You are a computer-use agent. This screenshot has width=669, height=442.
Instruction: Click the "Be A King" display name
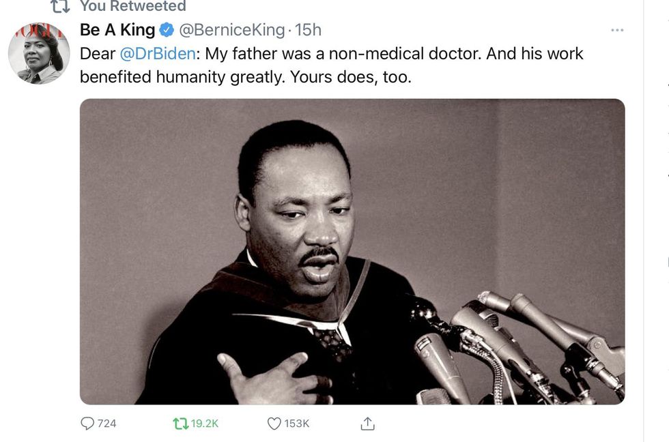point(117,30)
